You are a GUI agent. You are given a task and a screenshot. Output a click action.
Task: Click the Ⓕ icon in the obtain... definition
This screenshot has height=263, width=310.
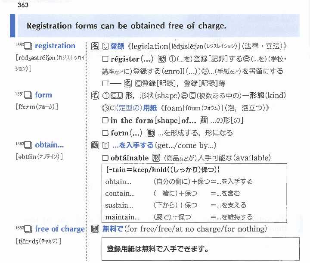105,145
